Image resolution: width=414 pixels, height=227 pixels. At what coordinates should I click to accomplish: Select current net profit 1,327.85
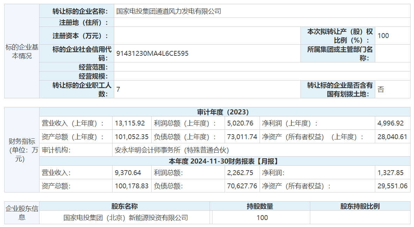pyautogui.click(x=391, y=173)
